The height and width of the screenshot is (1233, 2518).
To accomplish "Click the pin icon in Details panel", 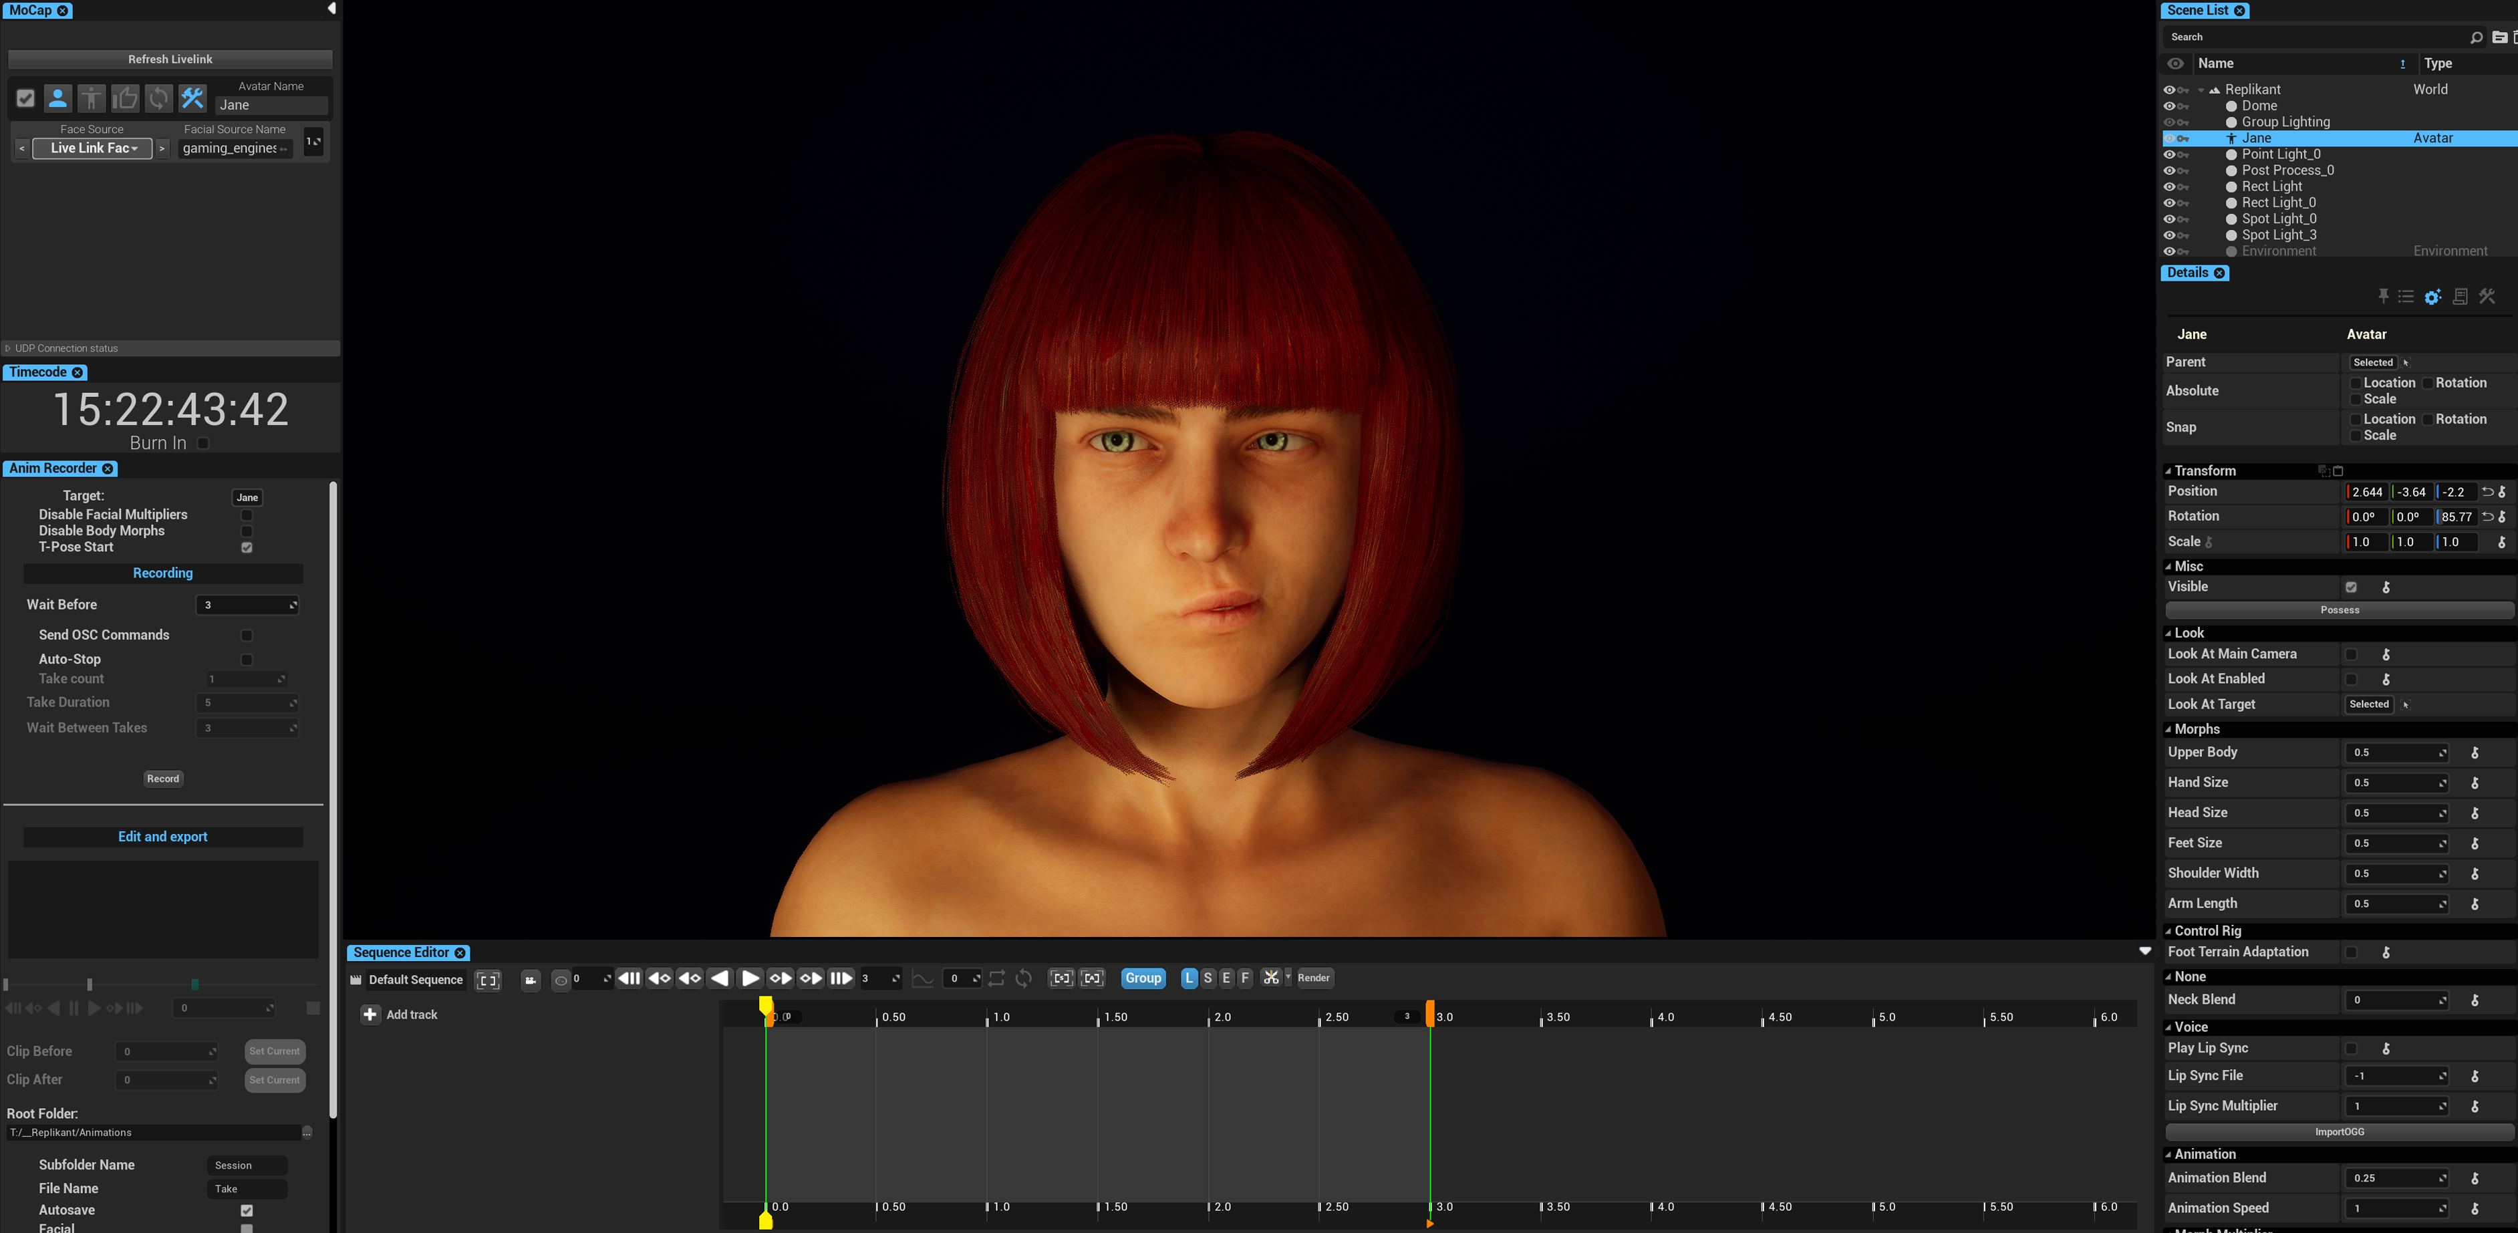I will [x=2383, y=296].
